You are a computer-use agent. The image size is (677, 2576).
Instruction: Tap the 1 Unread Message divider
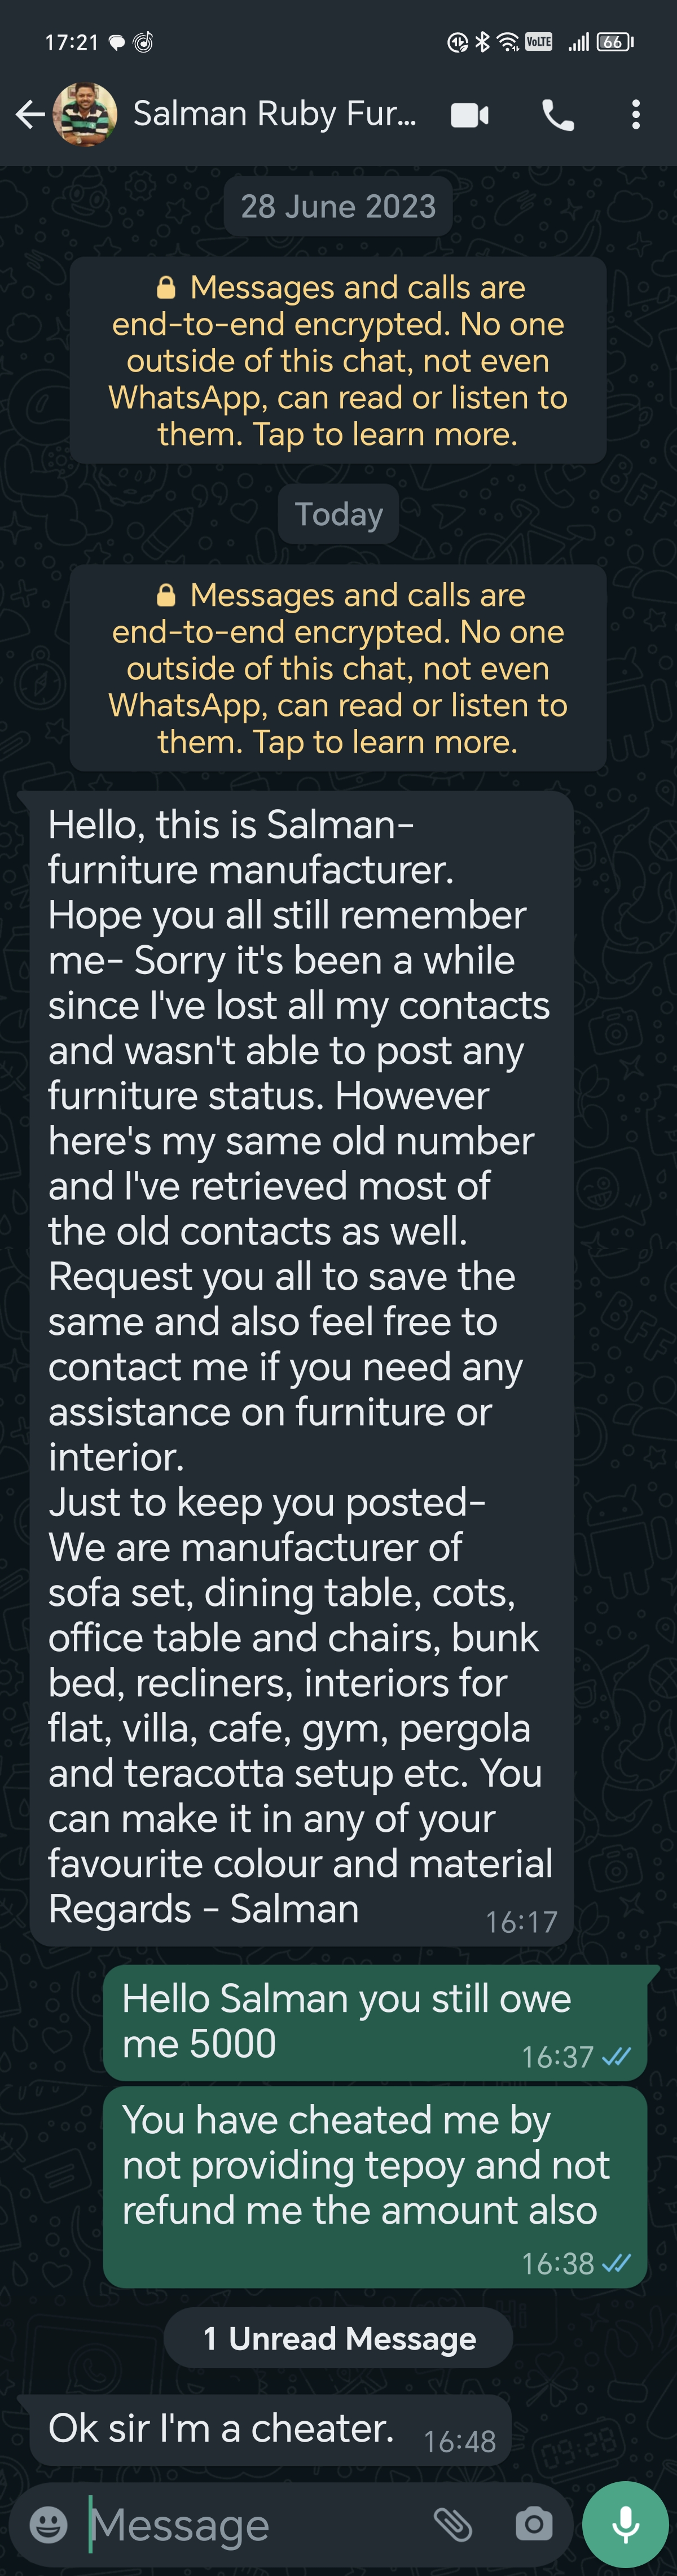tap(338, 2339)
